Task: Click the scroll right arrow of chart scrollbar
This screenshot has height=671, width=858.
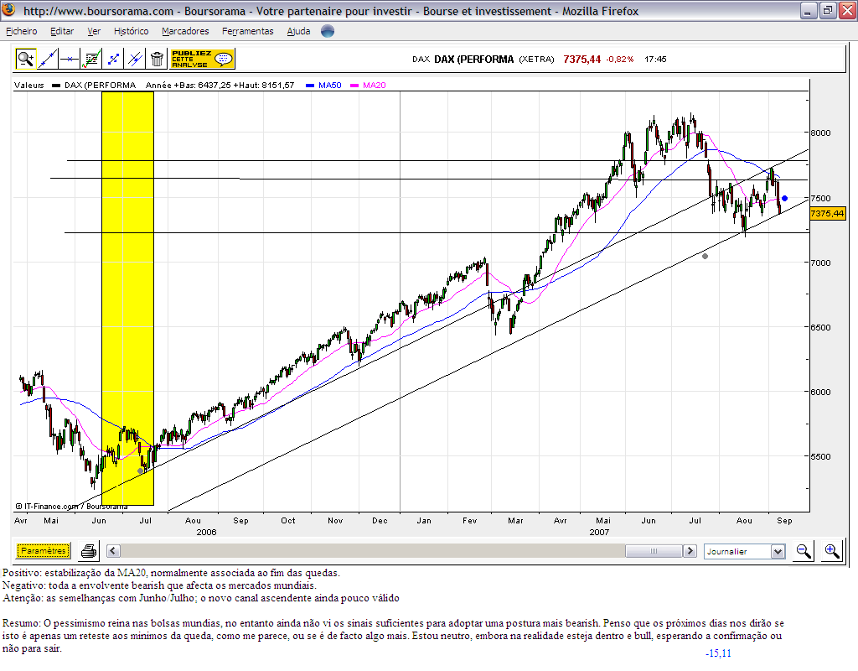Action: pyautogui.click(x=690, y=550)
